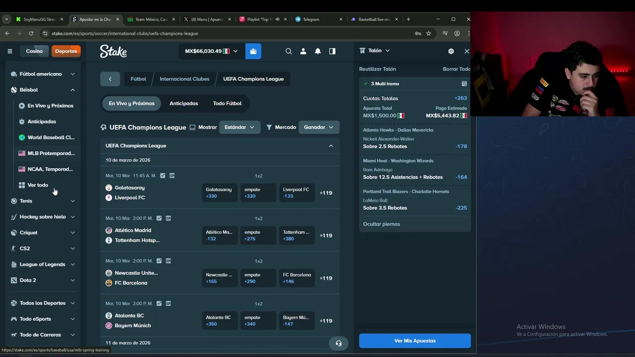Open Internacional Clubes breadcrumb link
This screenshot has height=357, width=635.
(x=185, y=79)
